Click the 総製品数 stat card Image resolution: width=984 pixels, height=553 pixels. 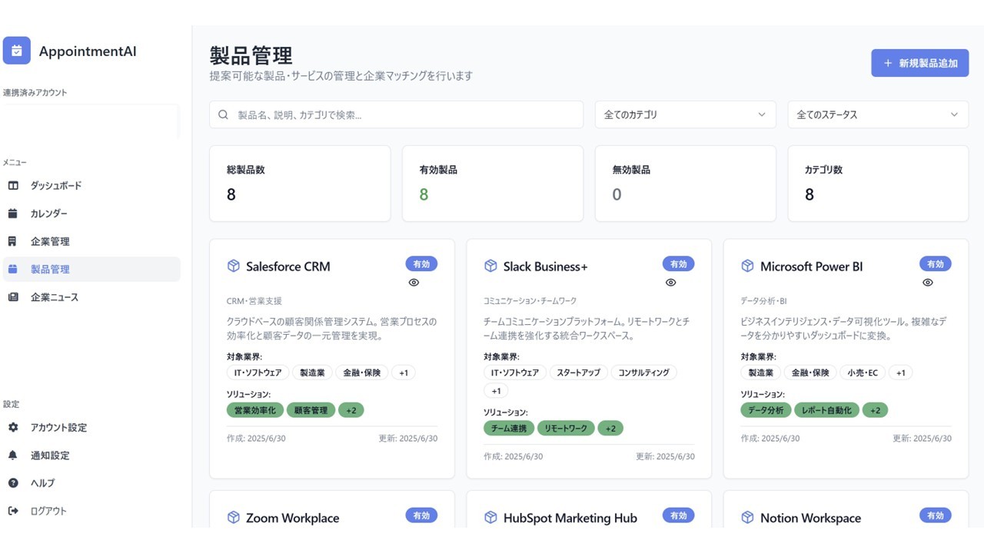300,184
